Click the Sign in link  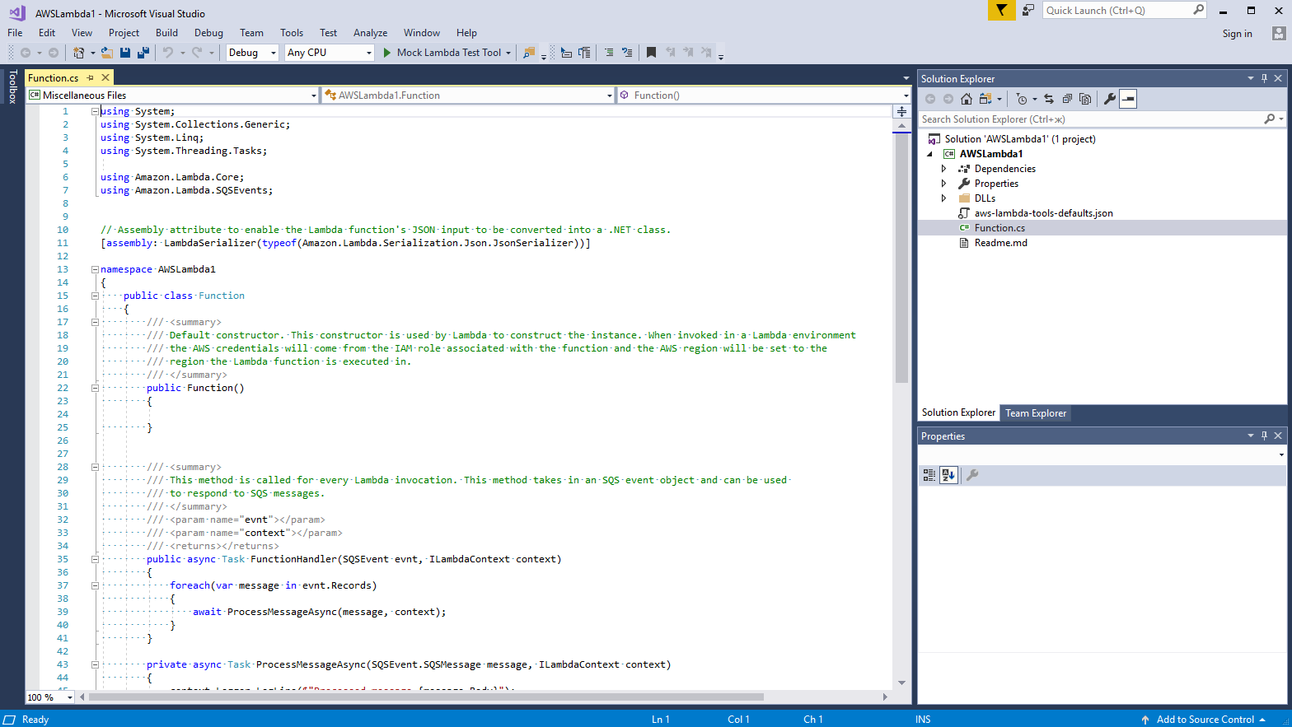(1237, 34)
